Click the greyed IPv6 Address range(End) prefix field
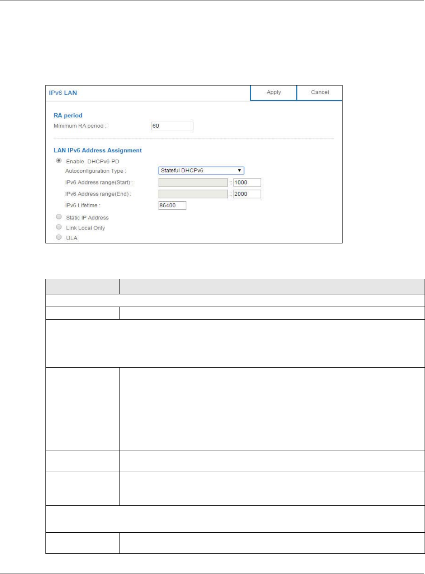This screenshot has height=574, width=425. point(193,194)
